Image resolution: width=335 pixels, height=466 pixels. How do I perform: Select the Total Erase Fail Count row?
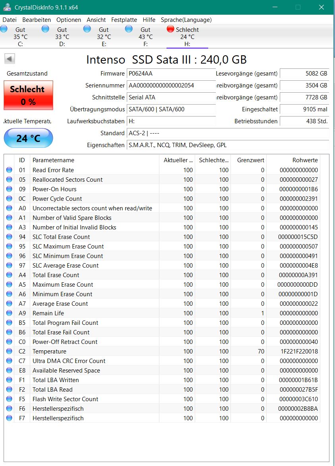point(162,332)
